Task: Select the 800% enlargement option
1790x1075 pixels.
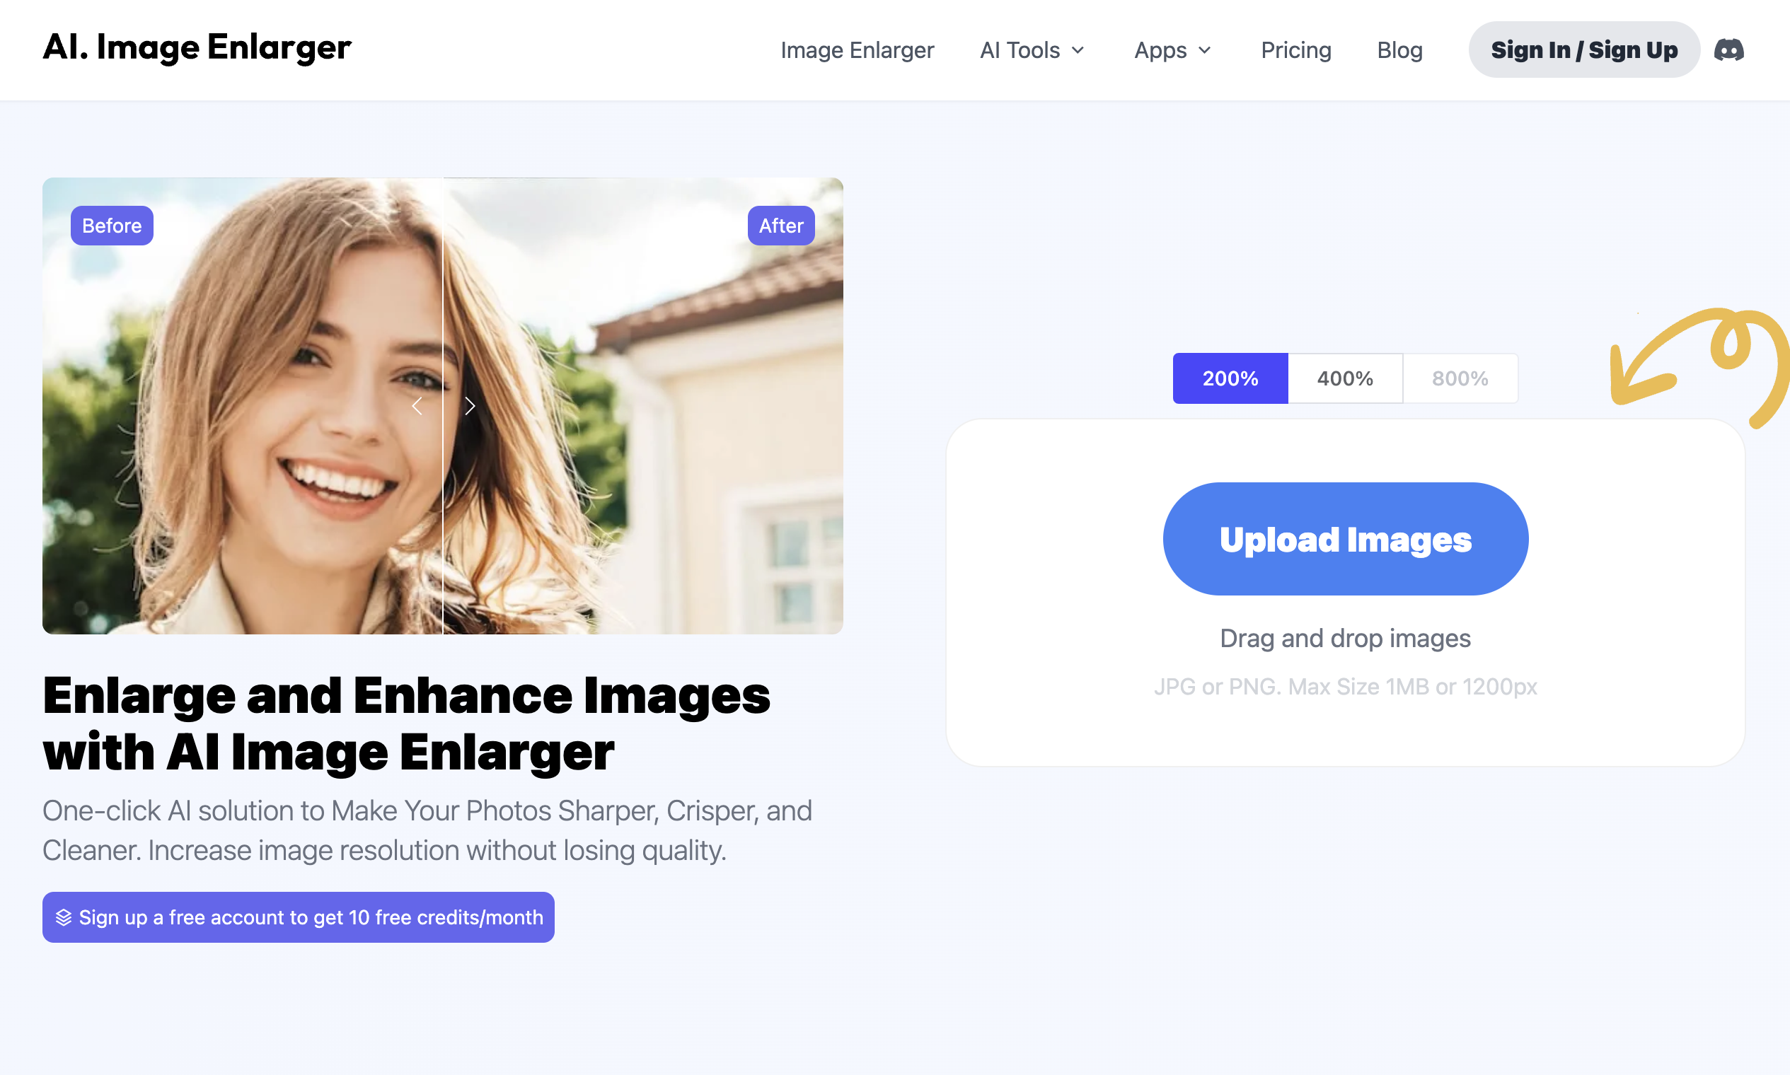Action: point(1461,378)
